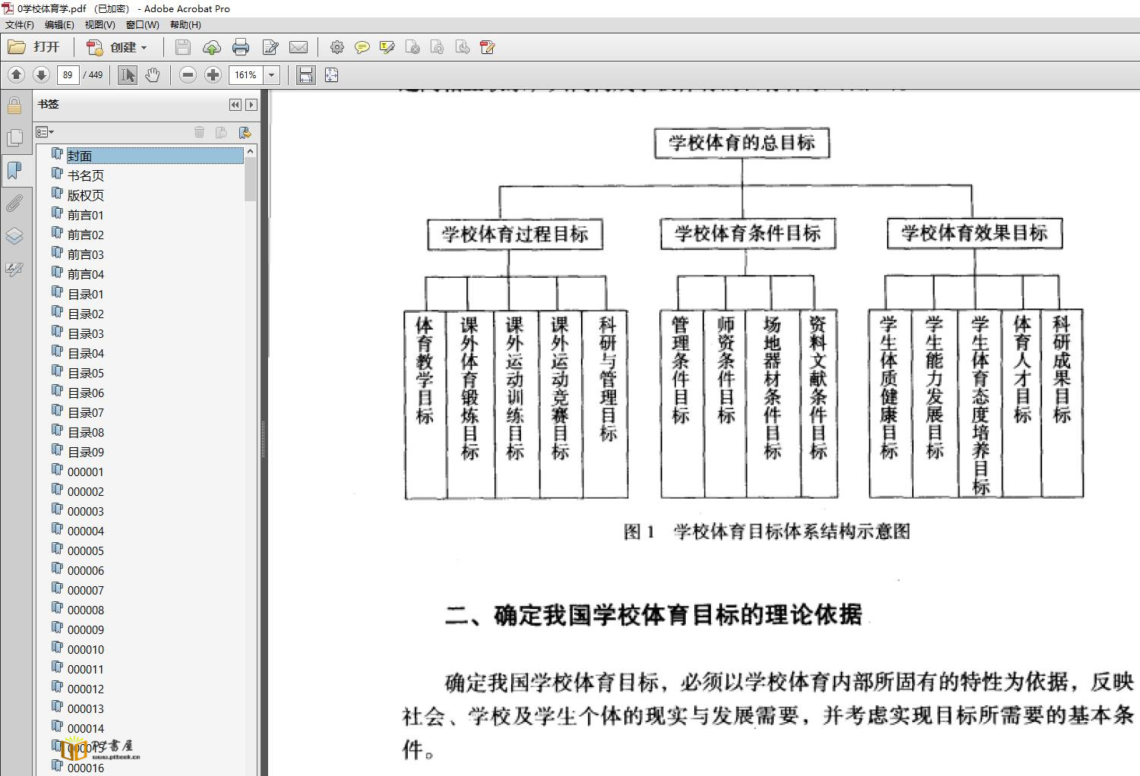Click the extract page icon
Viewport: 1140px width, 776px height.
[463, 47]
